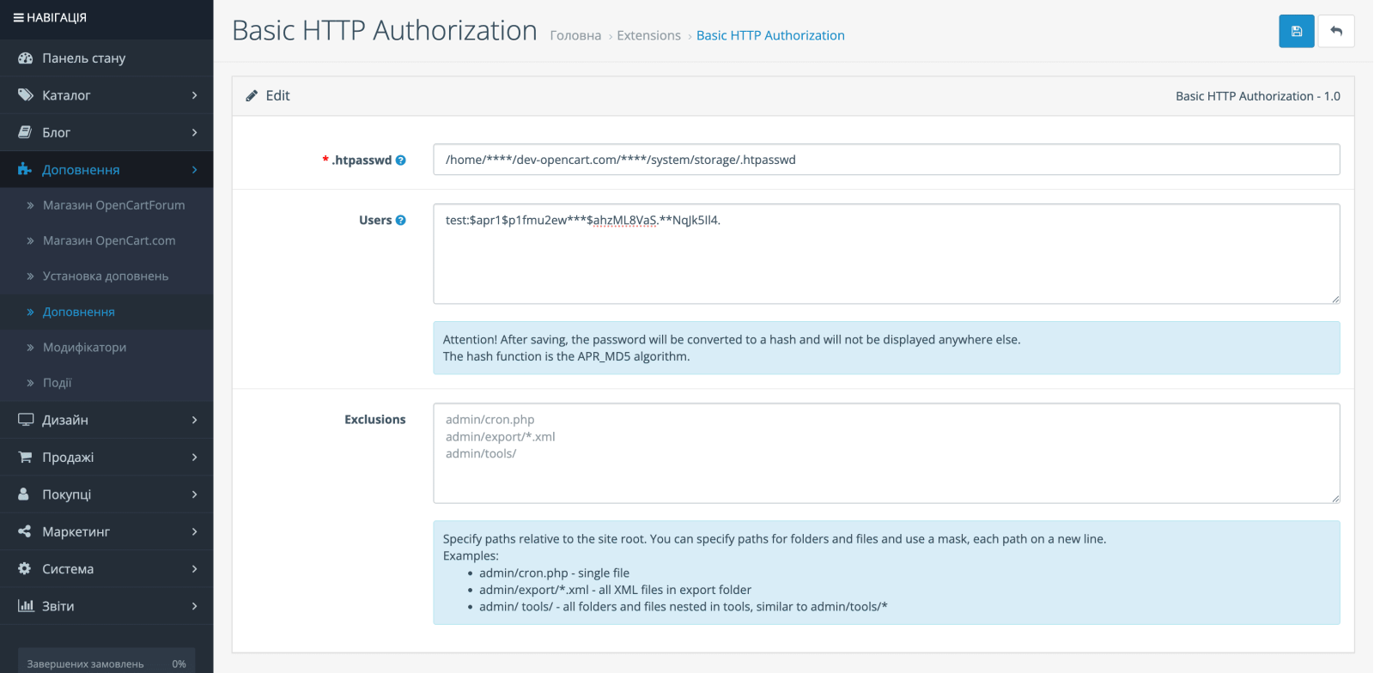
Task: Expand the Маркетинг menu chevron
Action: pyautogui.click(x=195, y=531)
